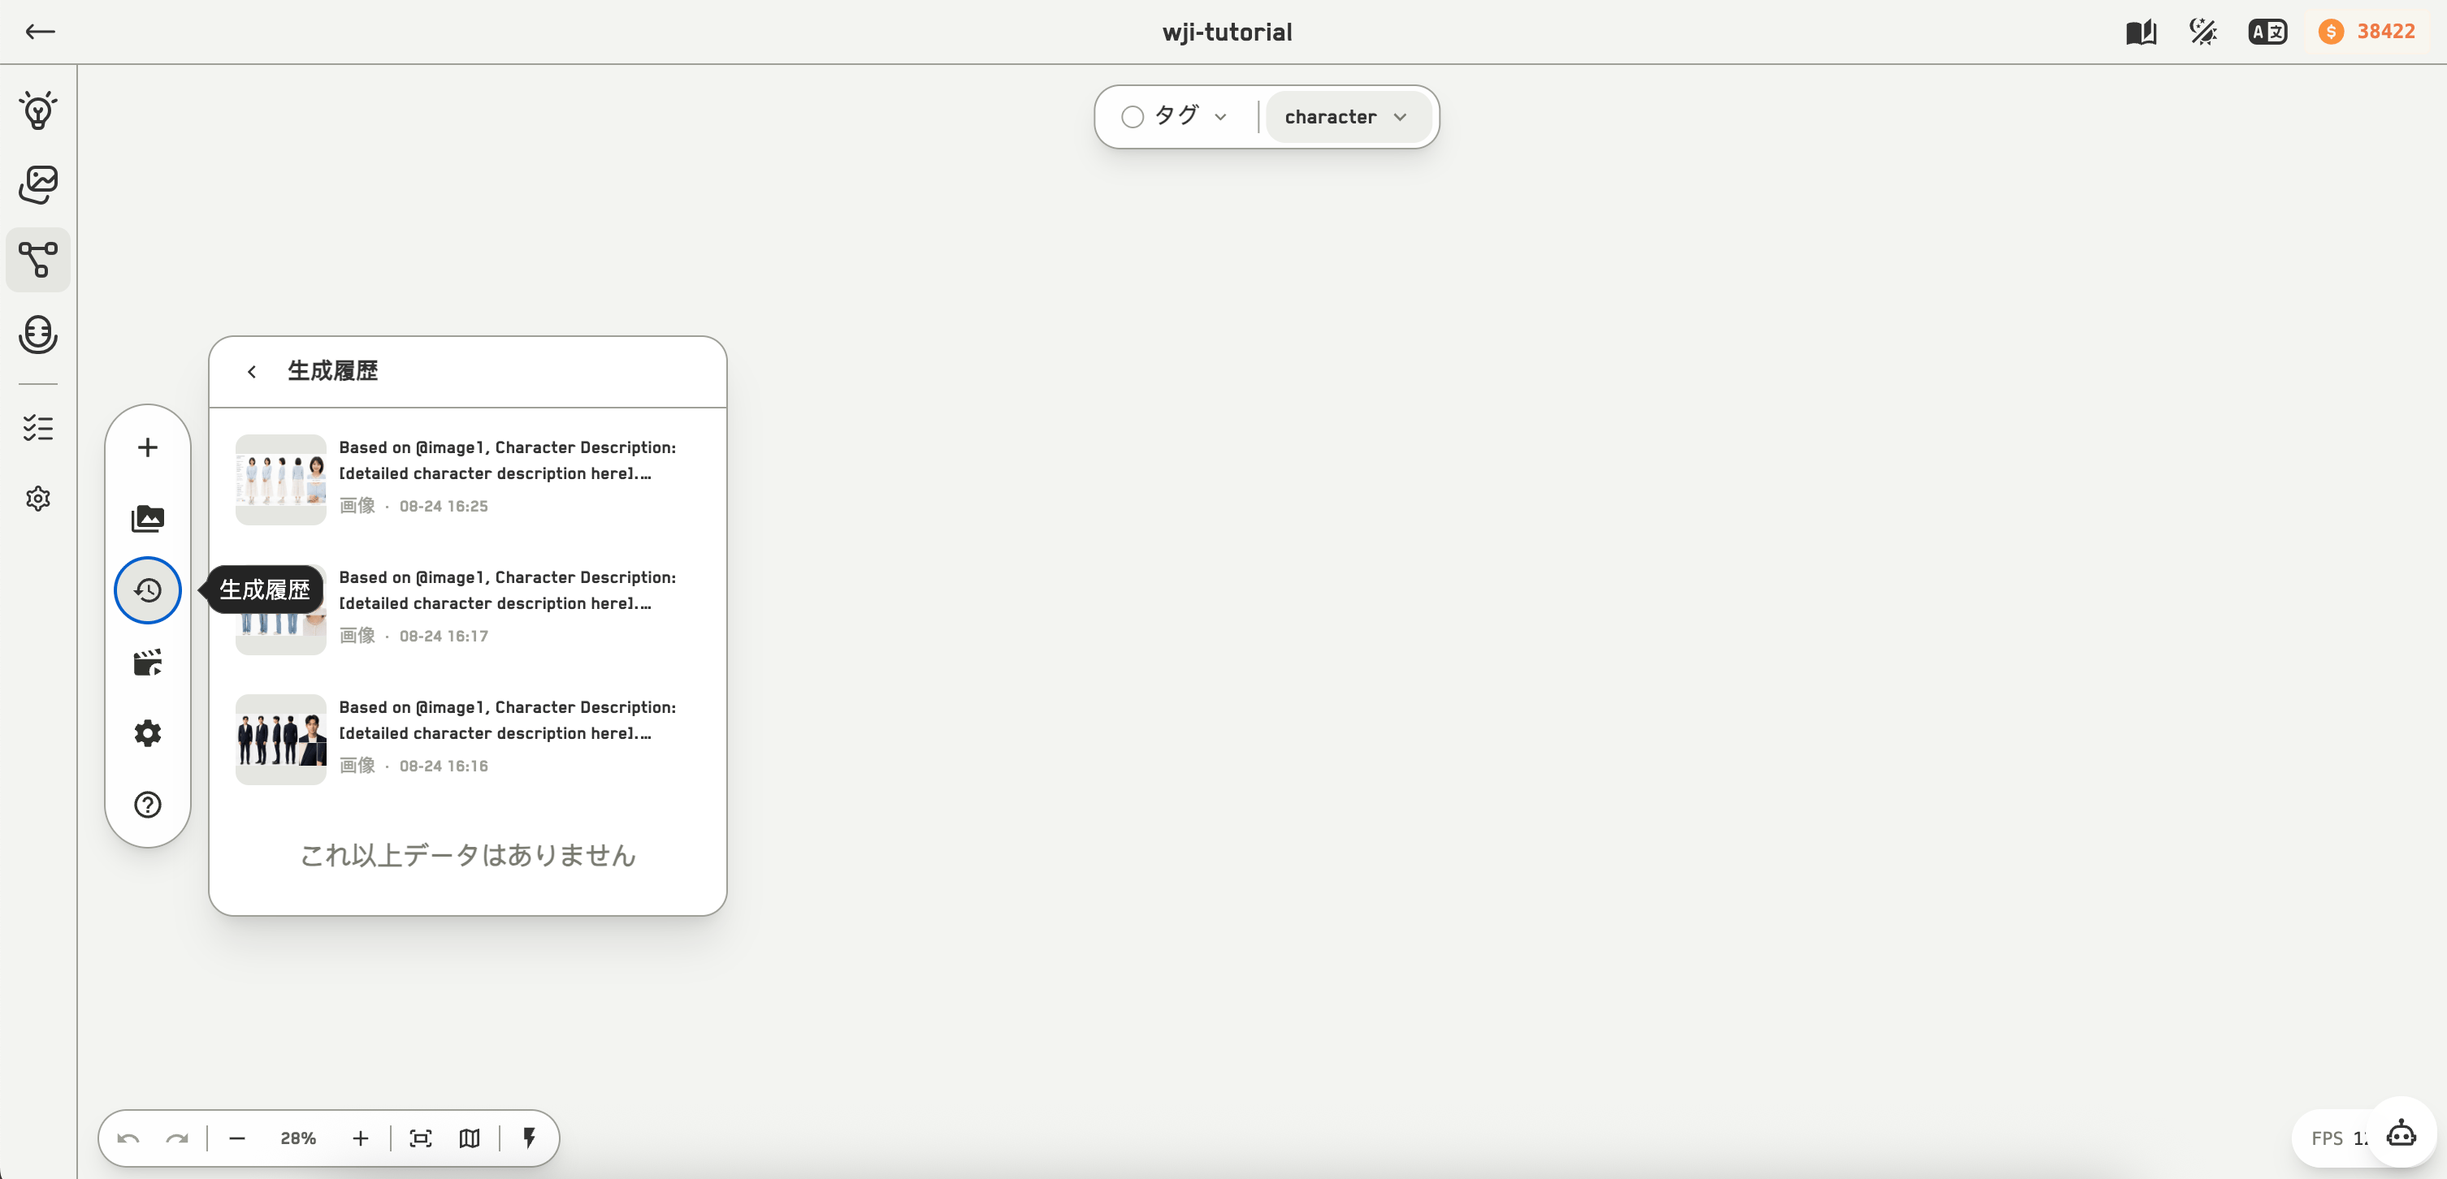The width and height of the screenshot is (2447, 1179).
Task: Open history entry dated 08-24 16:25
Action: (467, 479)
